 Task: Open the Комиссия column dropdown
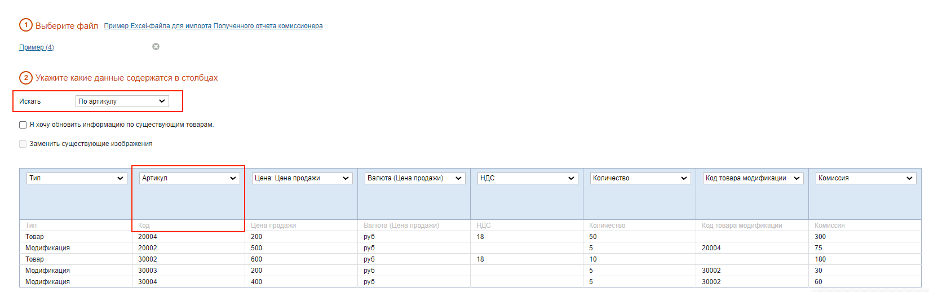point(865,178)
